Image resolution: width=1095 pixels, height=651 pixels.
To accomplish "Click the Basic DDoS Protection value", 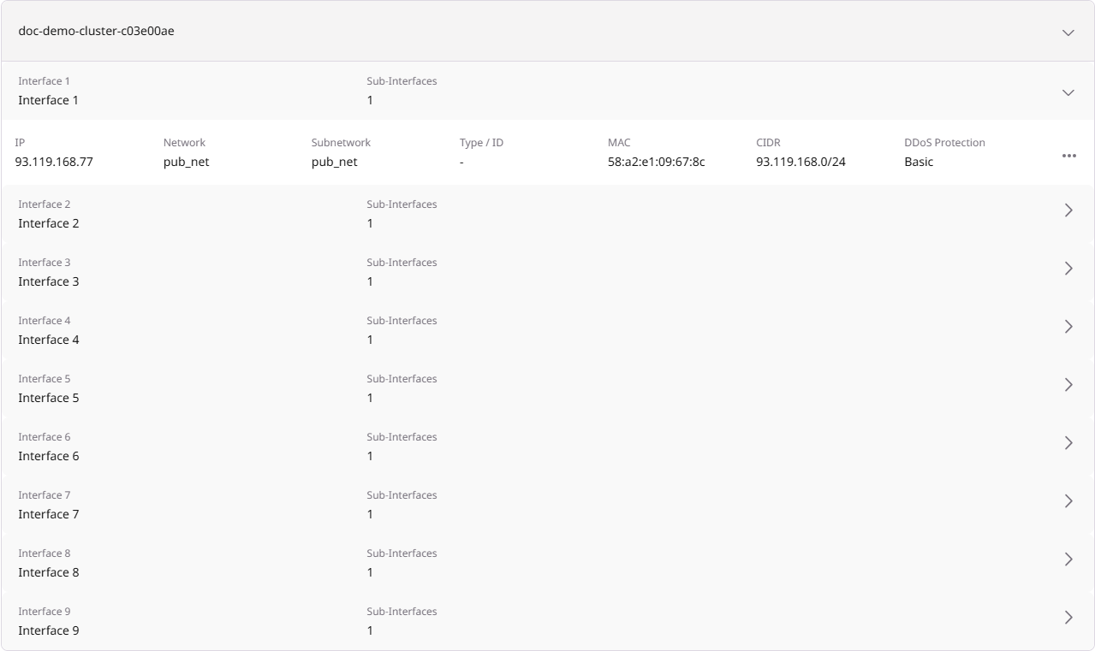I will tap(919, 162).
